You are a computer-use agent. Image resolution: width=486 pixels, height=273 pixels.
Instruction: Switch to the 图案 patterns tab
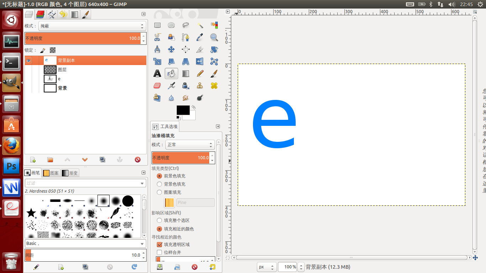(x=51, y=173)
